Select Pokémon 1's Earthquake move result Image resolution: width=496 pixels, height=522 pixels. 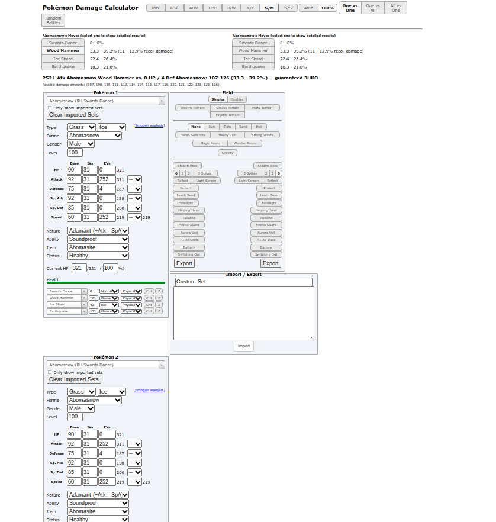[x=63, y=66]
